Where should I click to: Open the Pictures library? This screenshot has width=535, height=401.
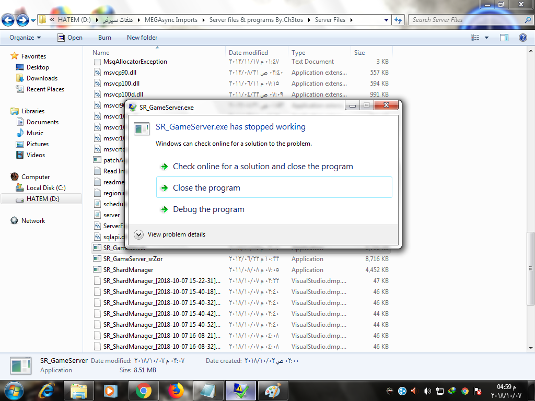coord(38,144)
